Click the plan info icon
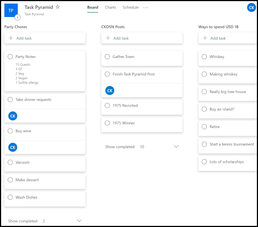Screen dimensions: 258x227 17,17
